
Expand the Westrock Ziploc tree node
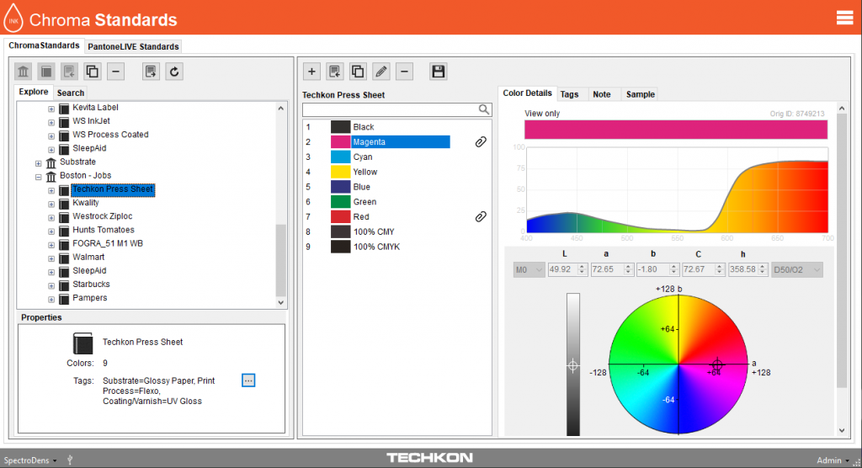51,217
